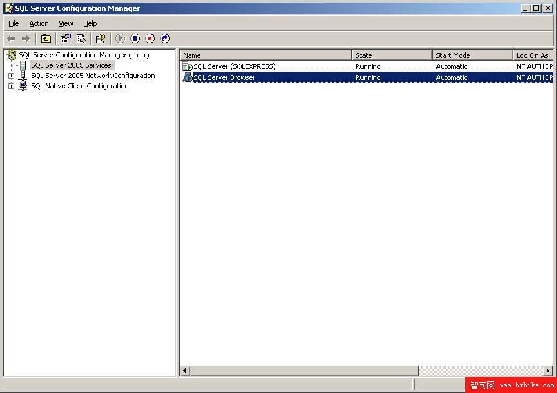Sort by the Name column header
Image resolution: width=557 pixels, height=393 pixels.
coord(266,55)
